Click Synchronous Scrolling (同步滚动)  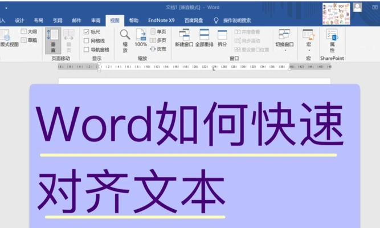pyautogui.click(x=247, y=40)
